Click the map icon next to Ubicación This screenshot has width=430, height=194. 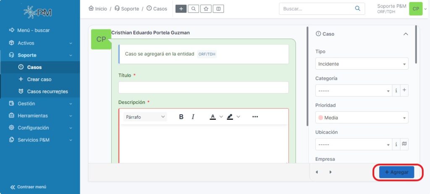pyautogui.click(x=404, y=144)
